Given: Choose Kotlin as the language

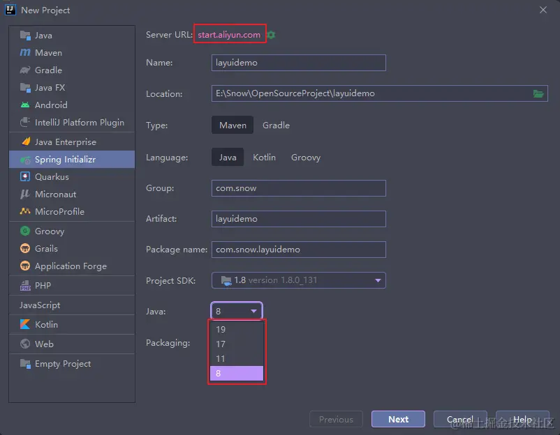Looking at the screenshot, I should pyautogui.click(x=264, y=158).
